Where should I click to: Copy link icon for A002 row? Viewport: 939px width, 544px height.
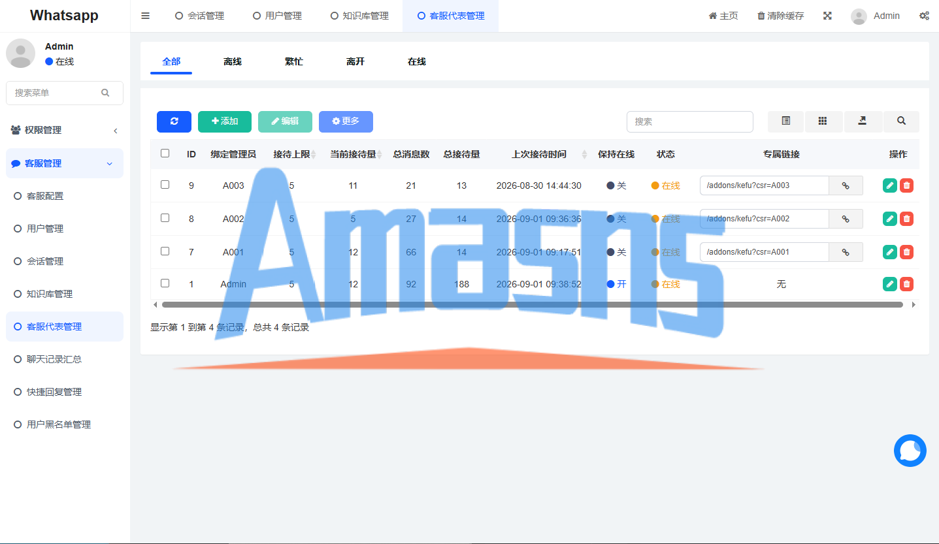click(x=846, y=219)
